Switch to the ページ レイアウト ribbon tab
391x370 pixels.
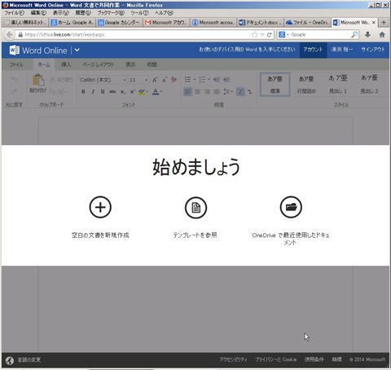(99, 64)
